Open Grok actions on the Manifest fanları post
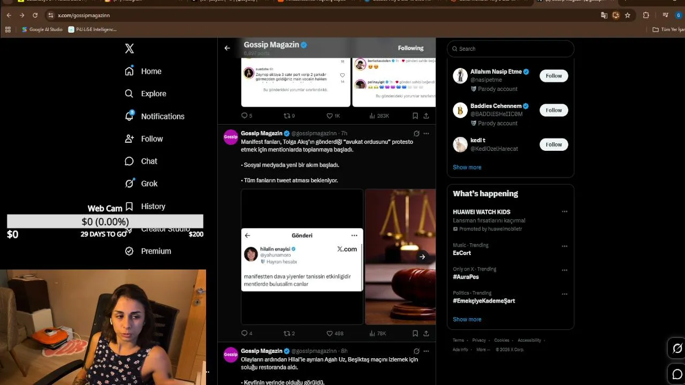The width and height of the screenshot is (685, 385). (x=416, y=133)
